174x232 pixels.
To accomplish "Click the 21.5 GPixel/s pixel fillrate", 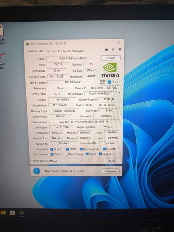I will point(60,105).
